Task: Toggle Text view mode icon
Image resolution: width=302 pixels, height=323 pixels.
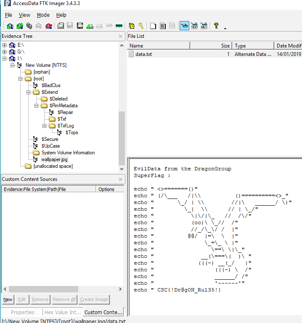Action: coord(194,26)
